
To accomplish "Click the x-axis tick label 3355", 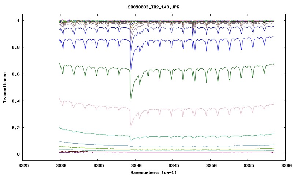I will [249, 165].
